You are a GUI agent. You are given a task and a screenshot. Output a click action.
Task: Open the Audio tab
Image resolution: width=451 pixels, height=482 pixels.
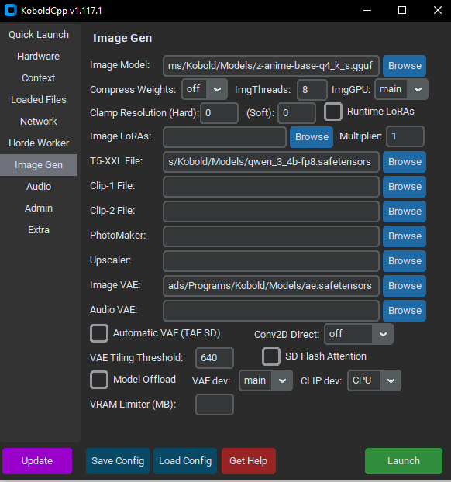pyautogui.click(x=39, y=187)
